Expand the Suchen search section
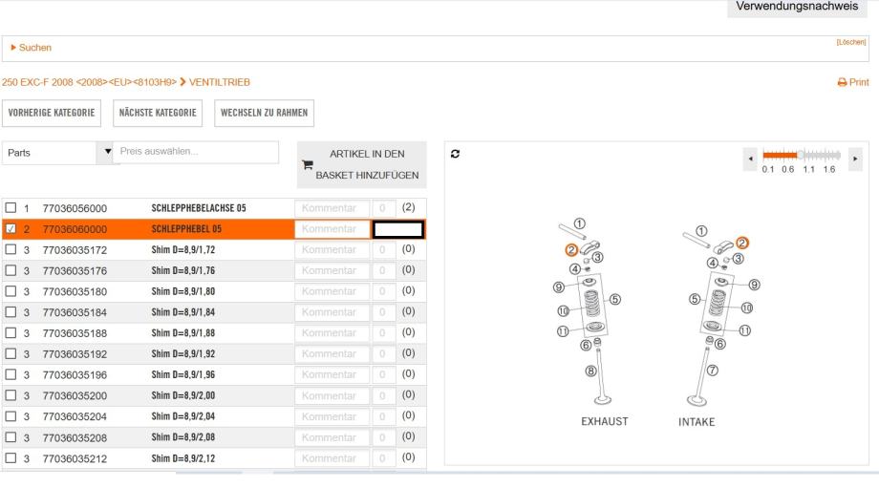The image size is (879, 488). (x=29, y=48)
